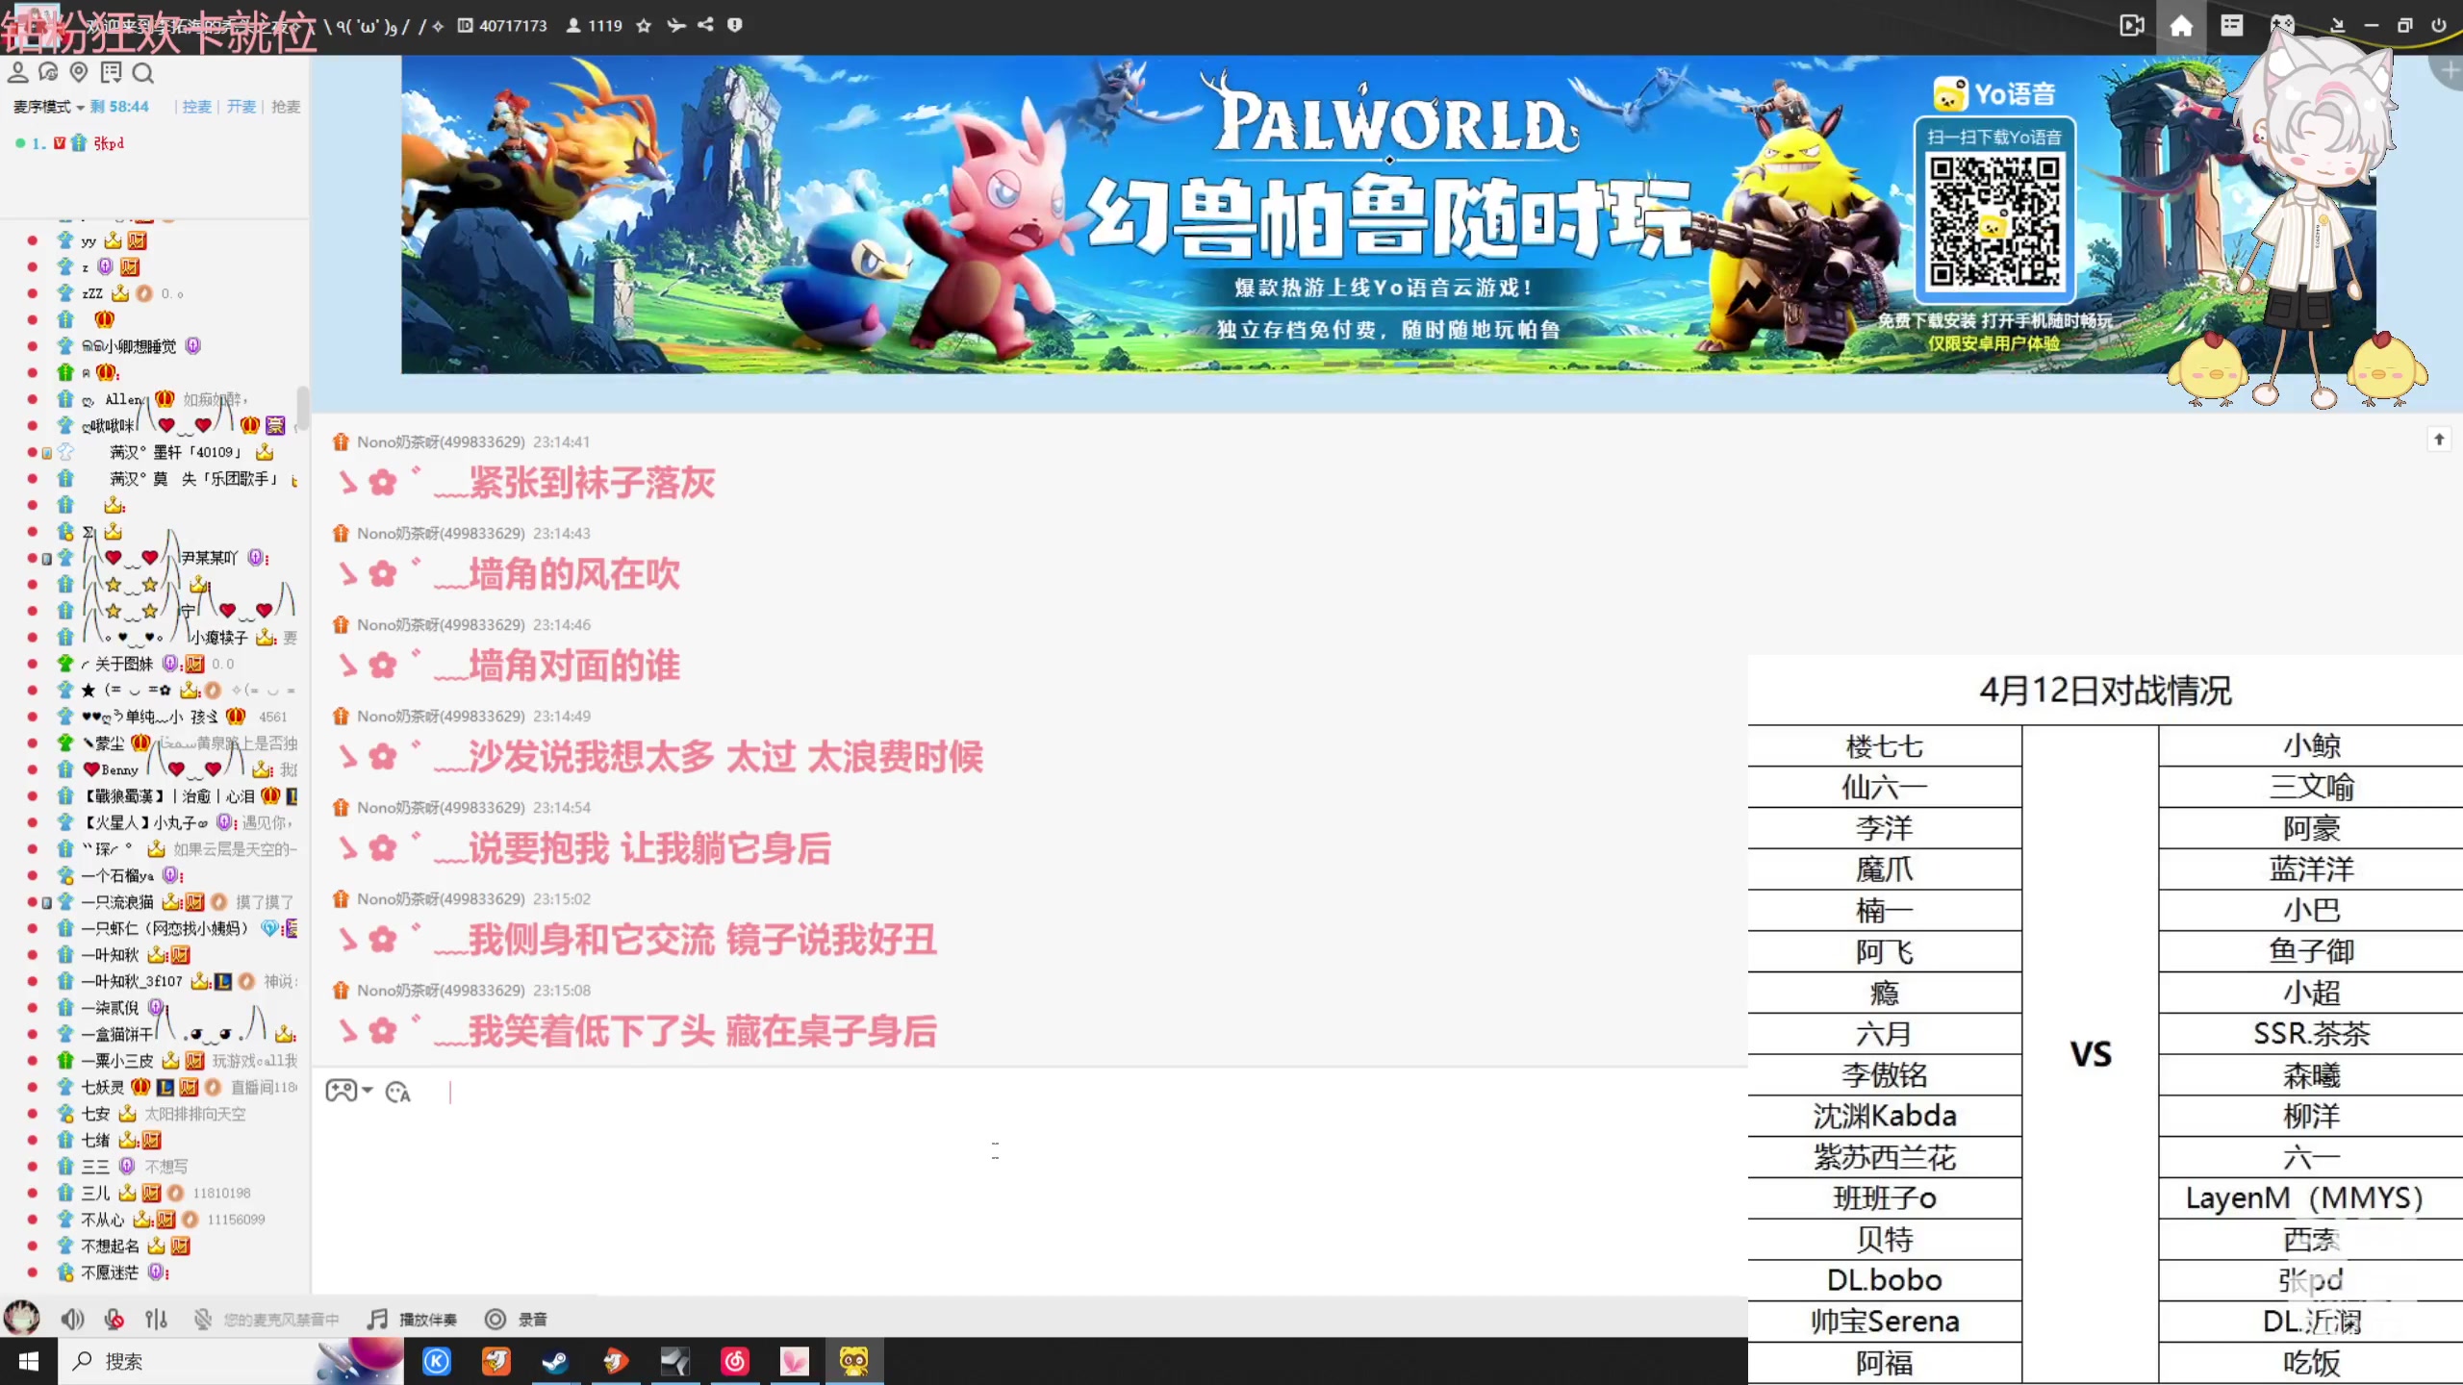2463x1385 pixels.
Task: Click the airplane icon in the title bar
Action: (676, 25)
